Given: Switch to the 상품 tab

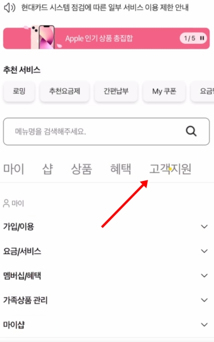Looking at the screenshot, I should (81, 169).
